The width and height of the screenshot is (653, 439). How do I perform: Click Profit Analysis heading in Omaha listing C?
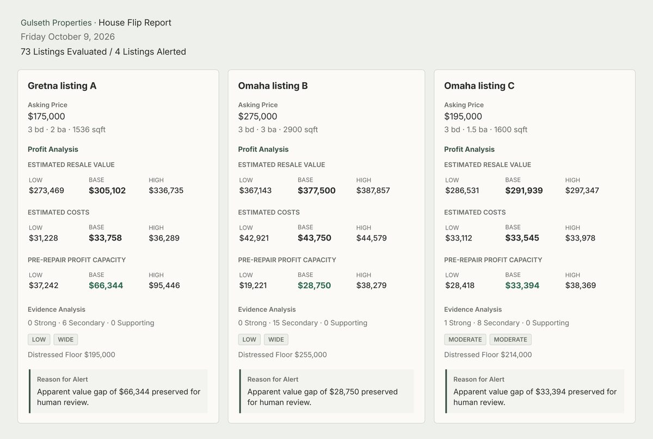[469, 149]
